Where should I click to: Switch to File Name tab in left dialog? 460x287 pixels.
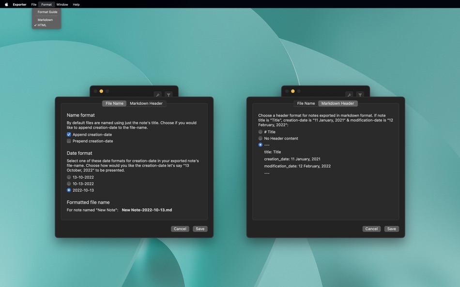coord(114,103)
